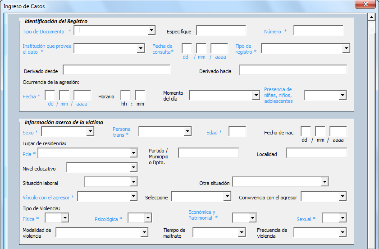Click the Edad input field

[237, 131]
